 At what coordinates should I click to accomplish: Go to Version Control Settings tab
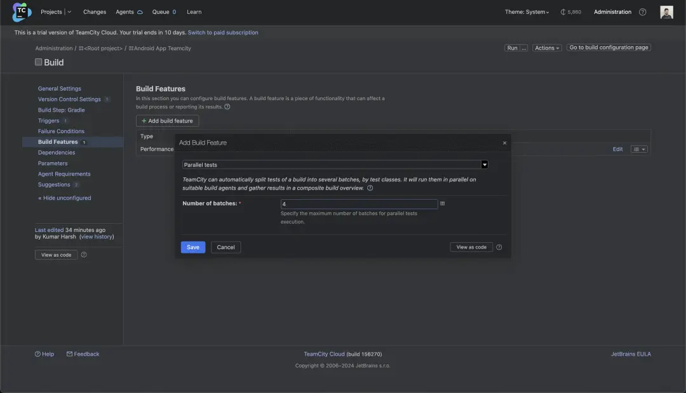[x=69, y=100]
